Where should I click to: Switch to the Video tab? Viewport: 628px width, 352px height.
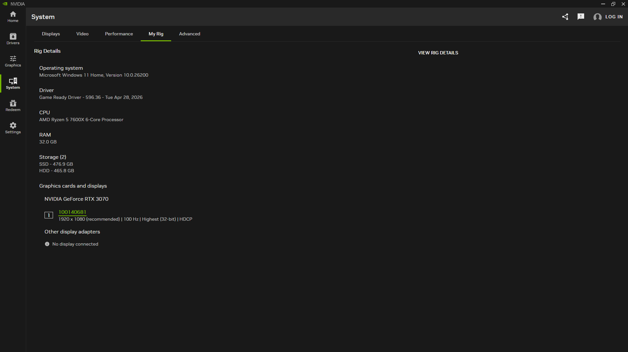82,34
